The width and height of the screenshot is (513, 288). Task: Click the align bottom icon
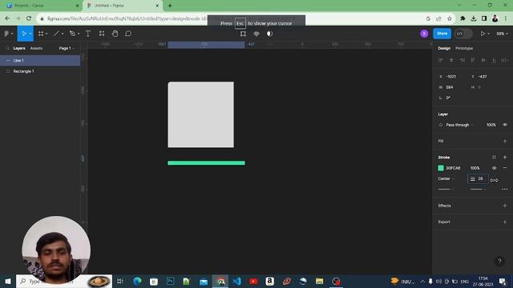(494, 61)
